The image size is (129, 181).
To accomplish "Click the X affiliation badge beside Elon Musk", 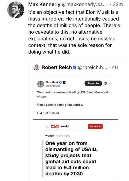I will click(x=64, y=82).
